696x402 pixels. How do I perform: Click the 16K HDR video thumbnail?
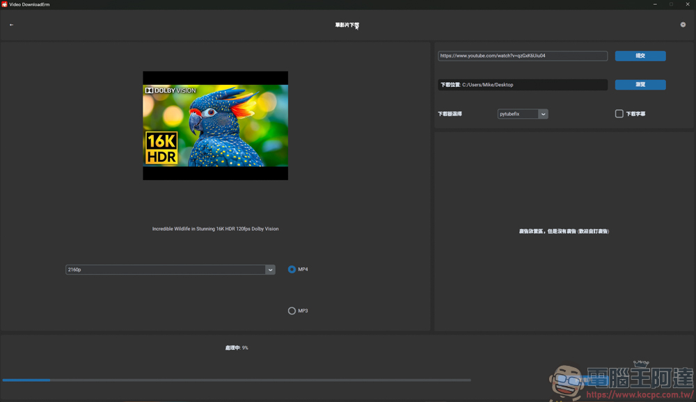[x=215, y=126]
